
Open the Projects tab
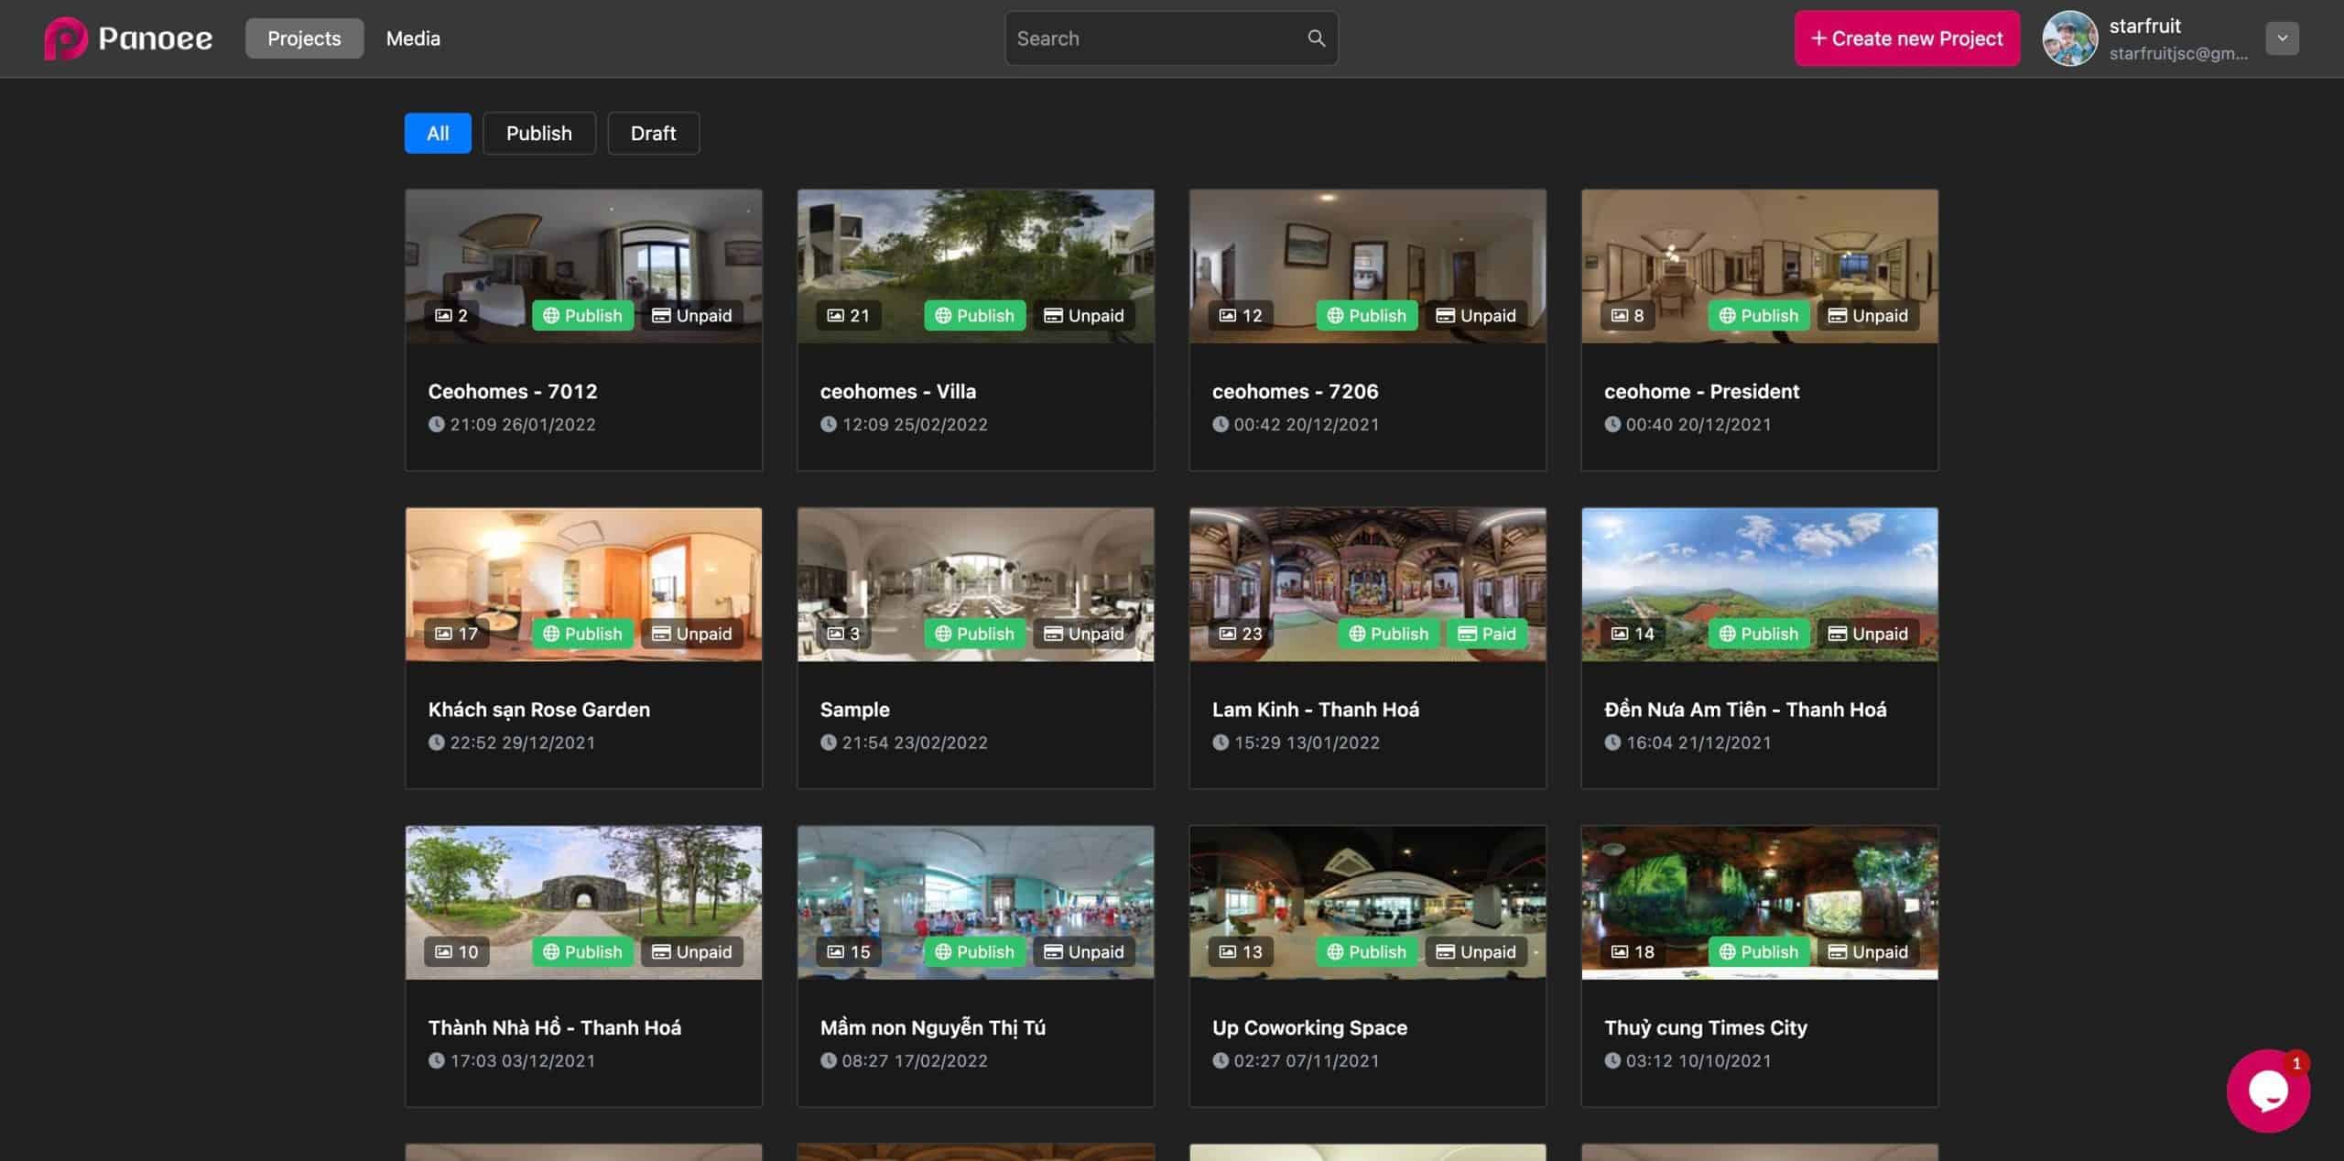coord(304,38)
